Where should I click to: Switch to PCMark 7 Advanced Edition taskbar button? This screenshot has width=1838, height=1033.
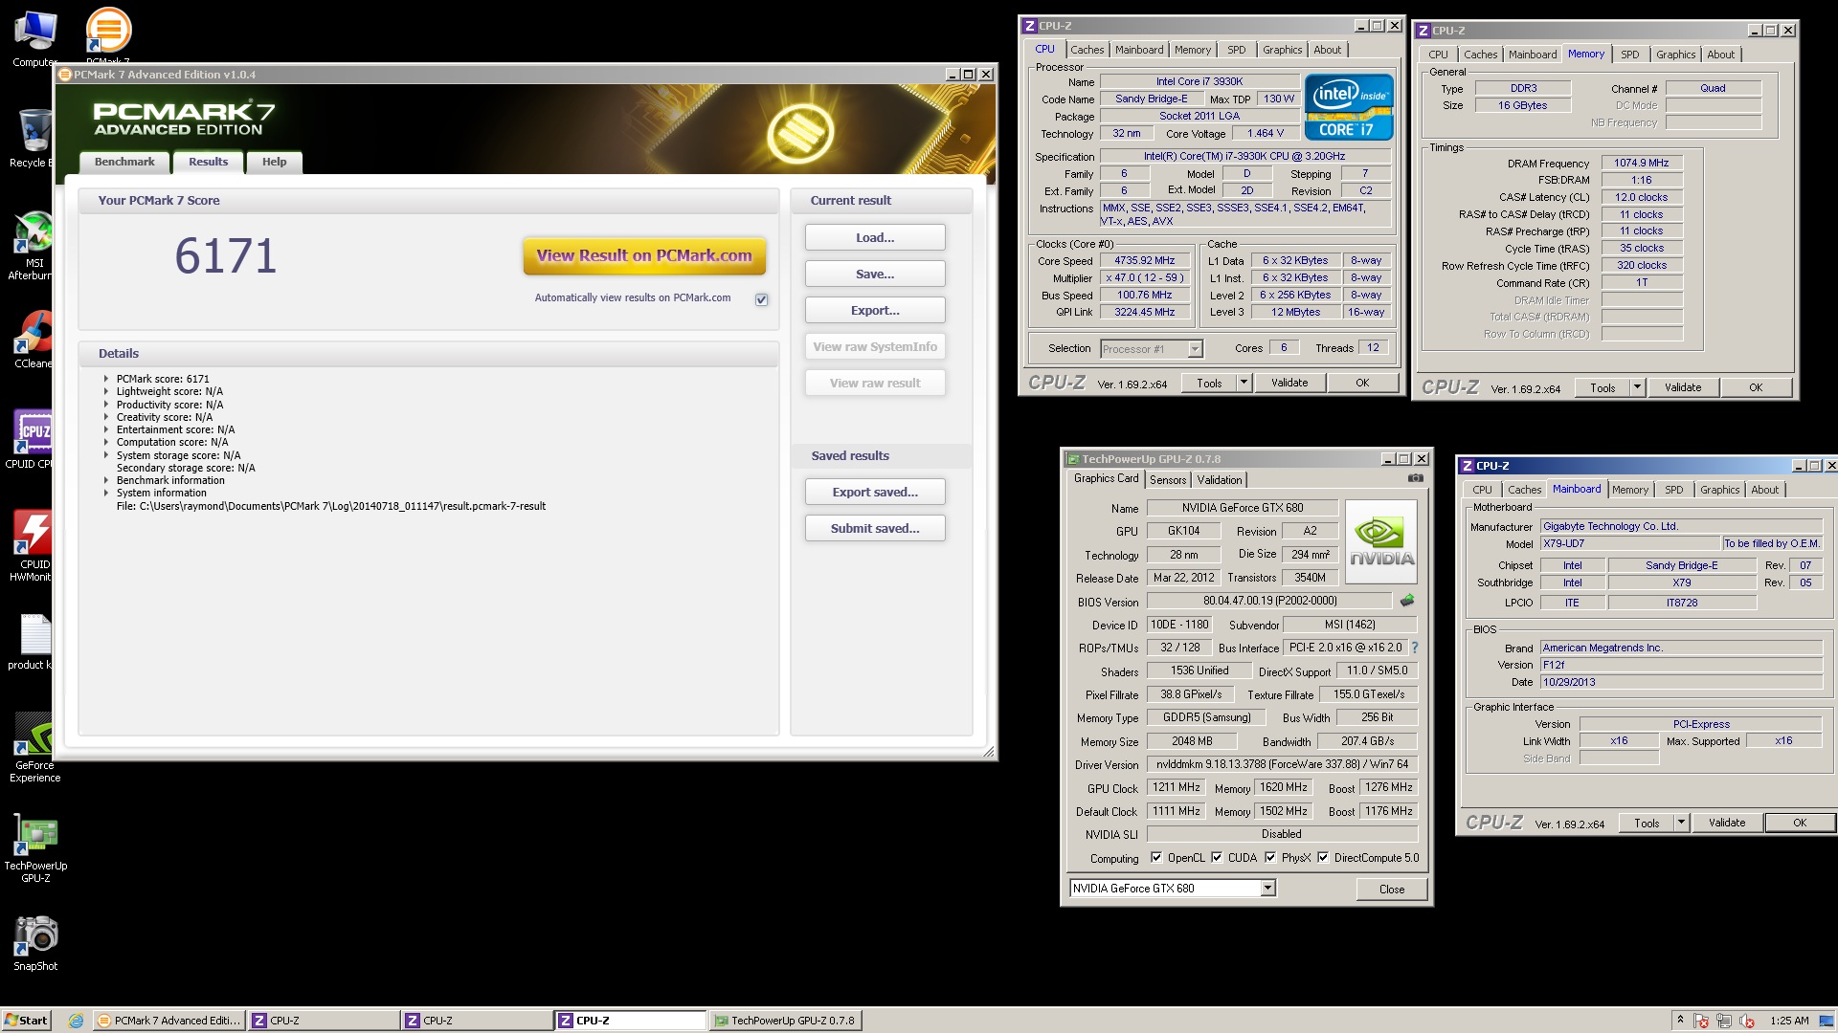tap(168, 1021)
